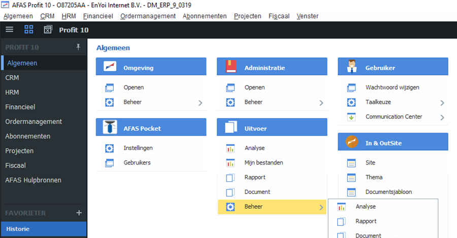Click the list icon beside Thema
Screen dimensions: 457x238
351,177
